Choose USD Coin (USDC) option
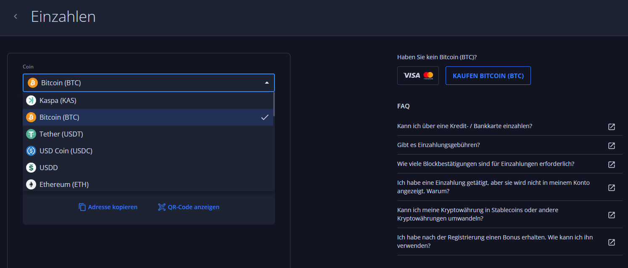 point(148,151)
